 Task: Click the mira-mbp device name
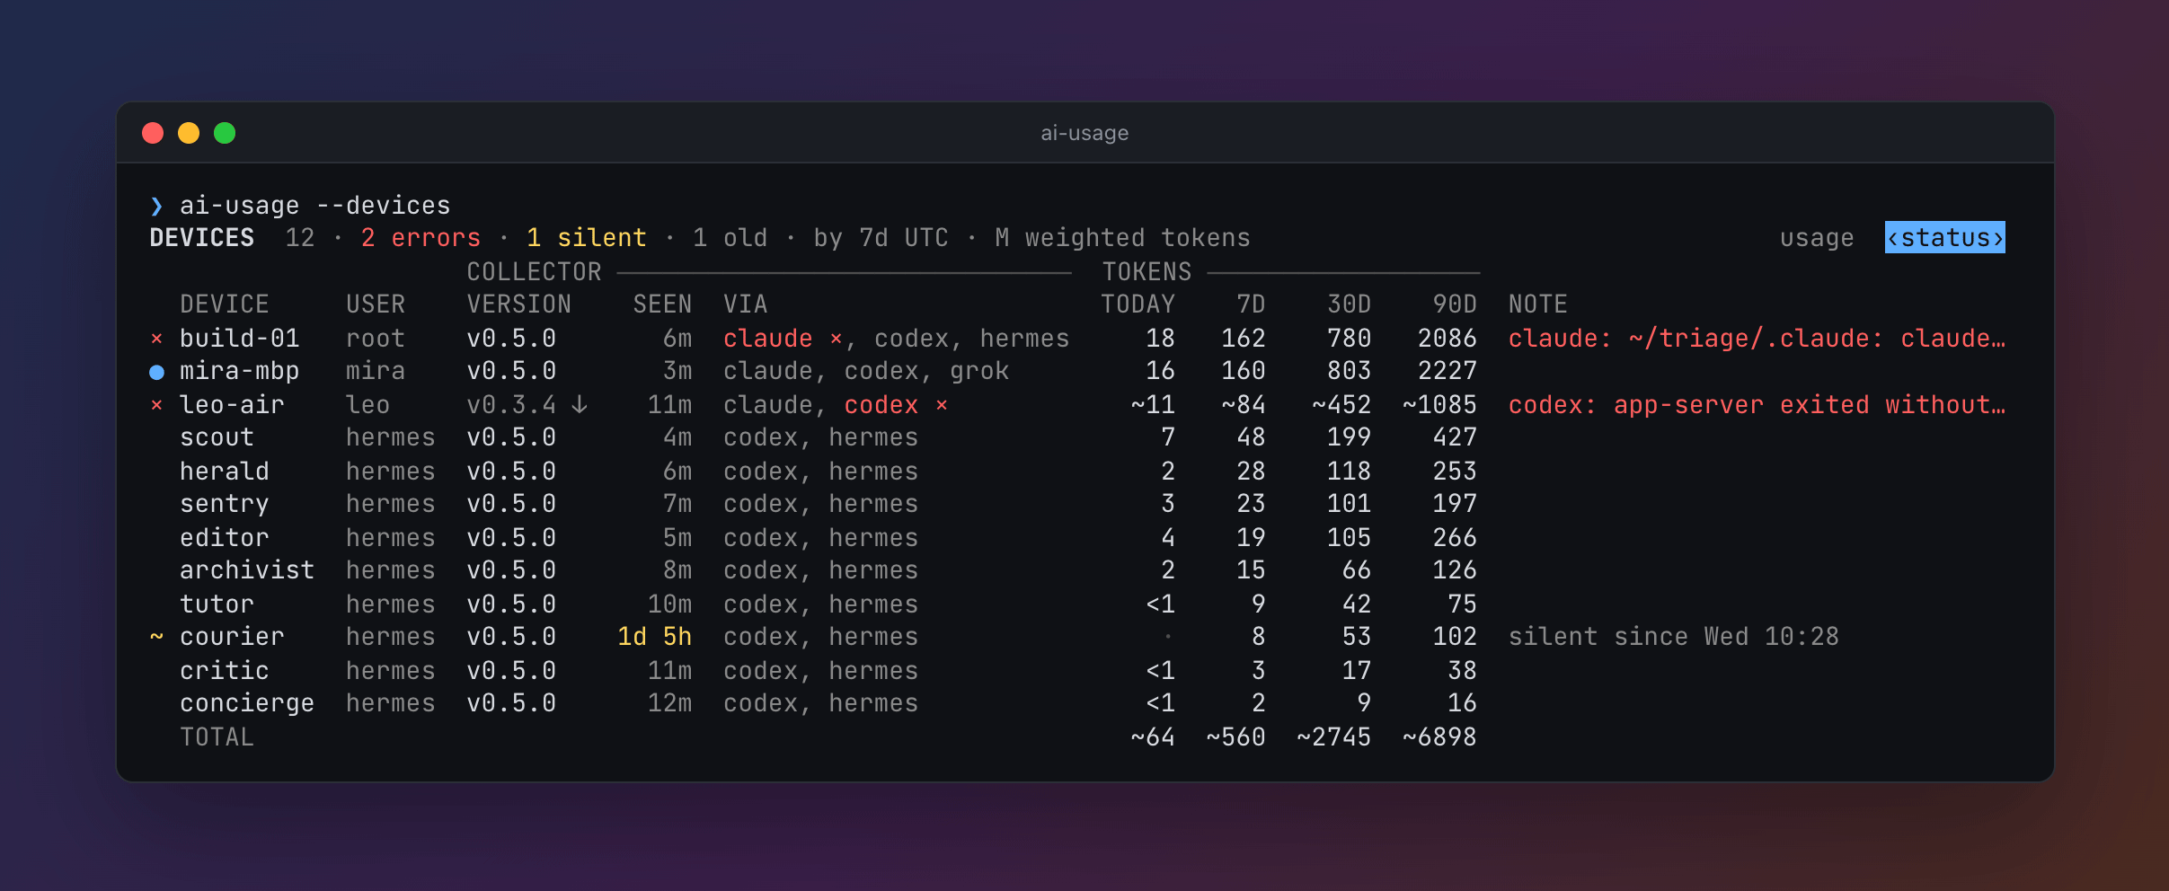[240, 372]
